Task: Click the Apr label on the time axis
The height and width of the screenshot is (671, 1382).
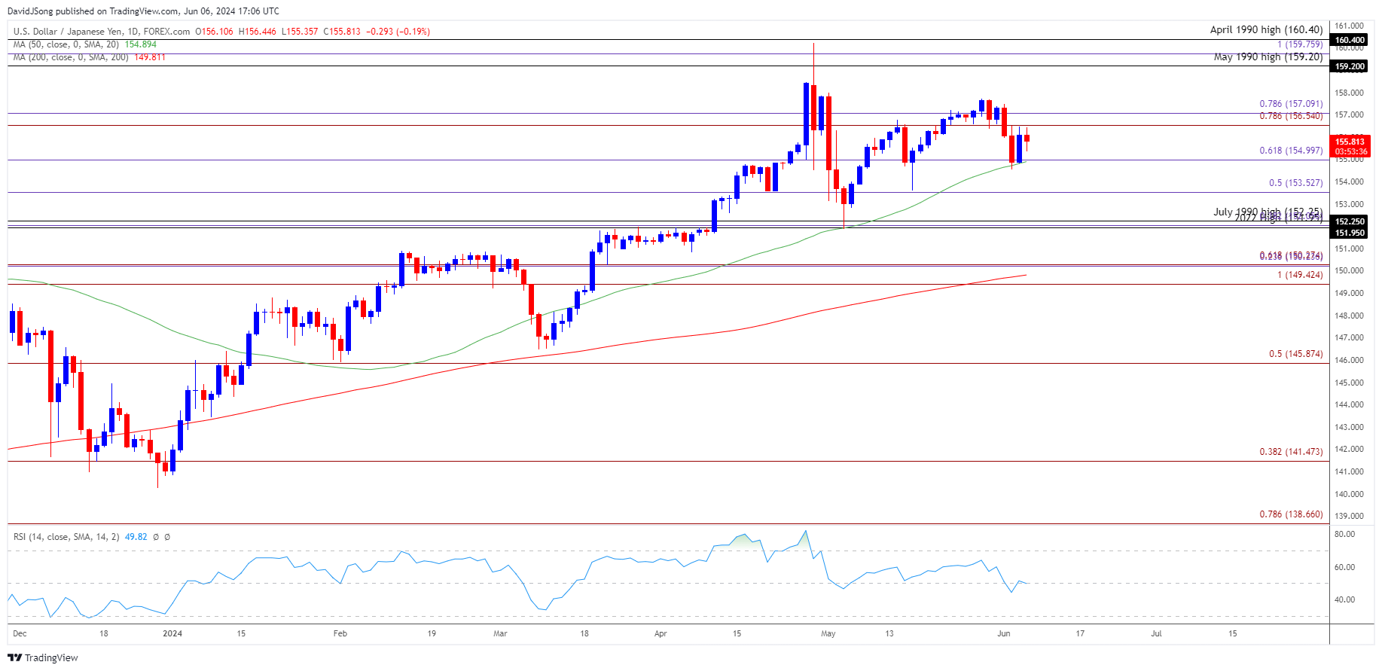Action: [660, 633]
